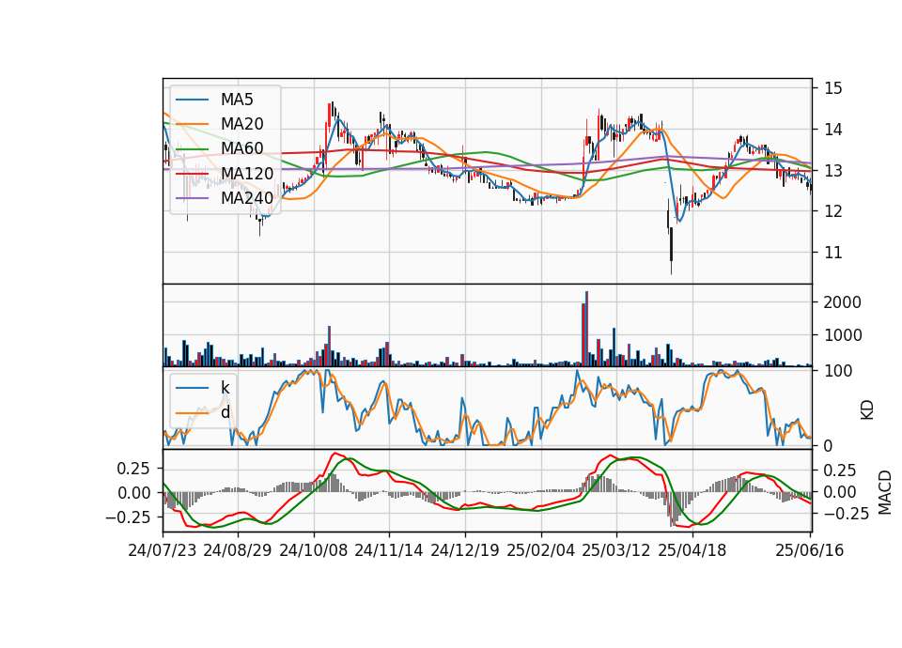902x648 pixels.
Task: Click the price axis value 11
Action: click(x=833, y=253)
